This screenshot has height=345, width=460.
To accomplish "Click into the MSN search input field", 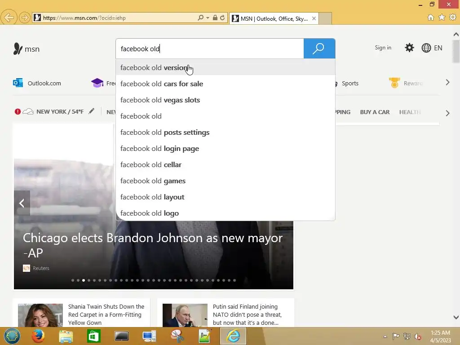I will pos(210,49).
